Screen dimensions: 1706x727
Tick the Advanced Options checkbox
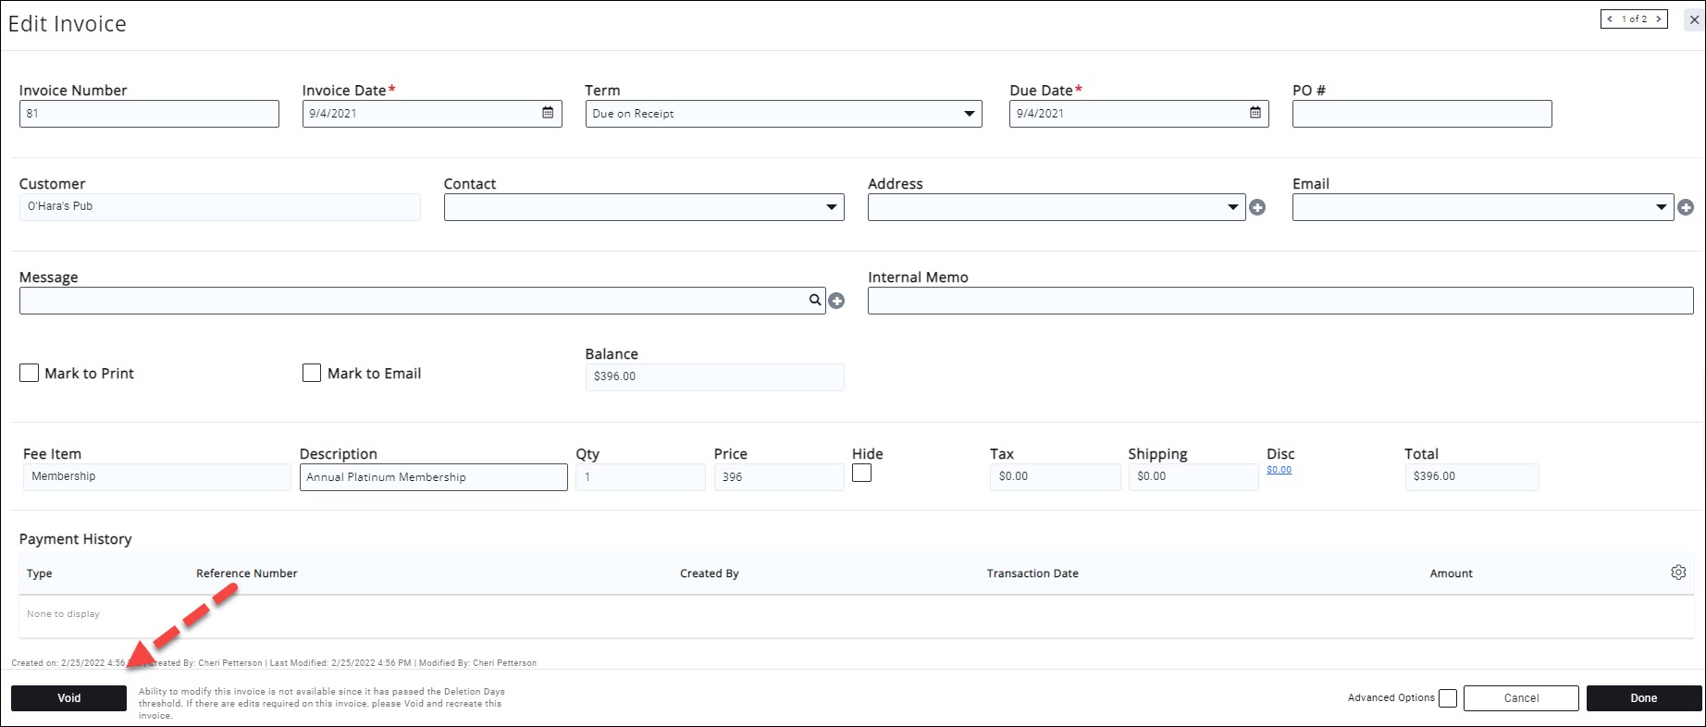1448,698
